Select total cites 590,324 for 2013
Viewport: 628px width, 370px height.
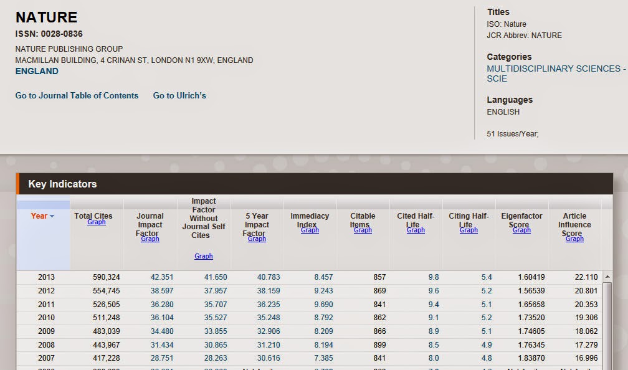coord(106,277)
